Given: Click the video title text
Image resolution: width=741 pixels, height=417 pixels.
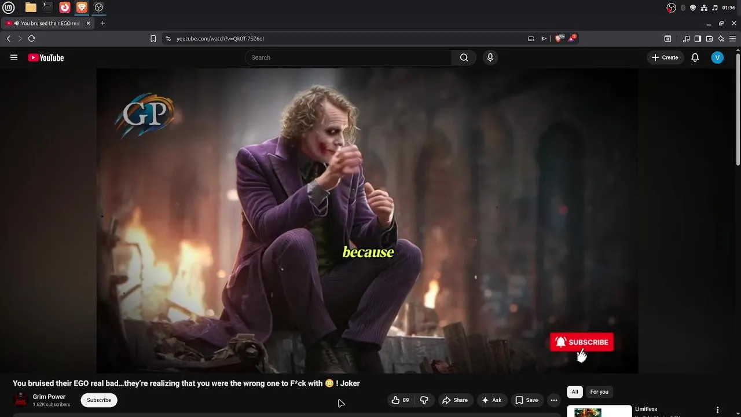Looking at the screenshot, I should [186, 383].
